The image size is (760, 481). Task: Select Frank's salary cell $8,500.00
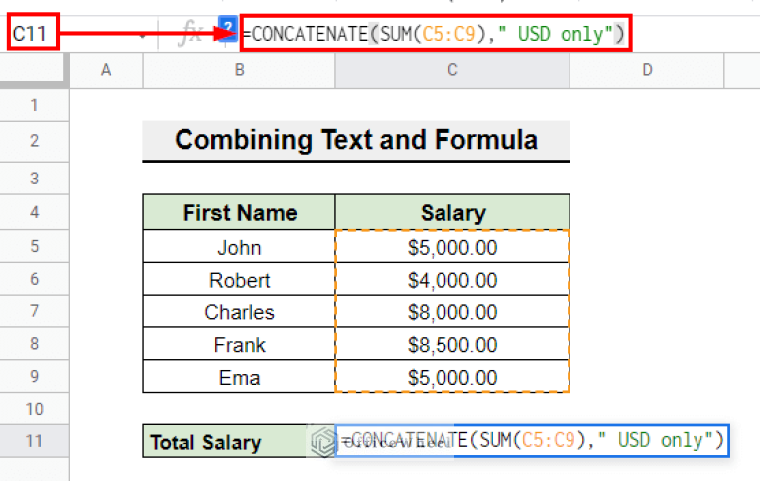(x=452, y=345)
